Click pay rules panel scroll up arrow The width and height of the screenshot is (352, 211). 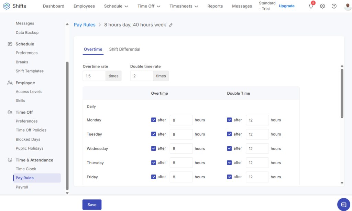click(342, 66)
